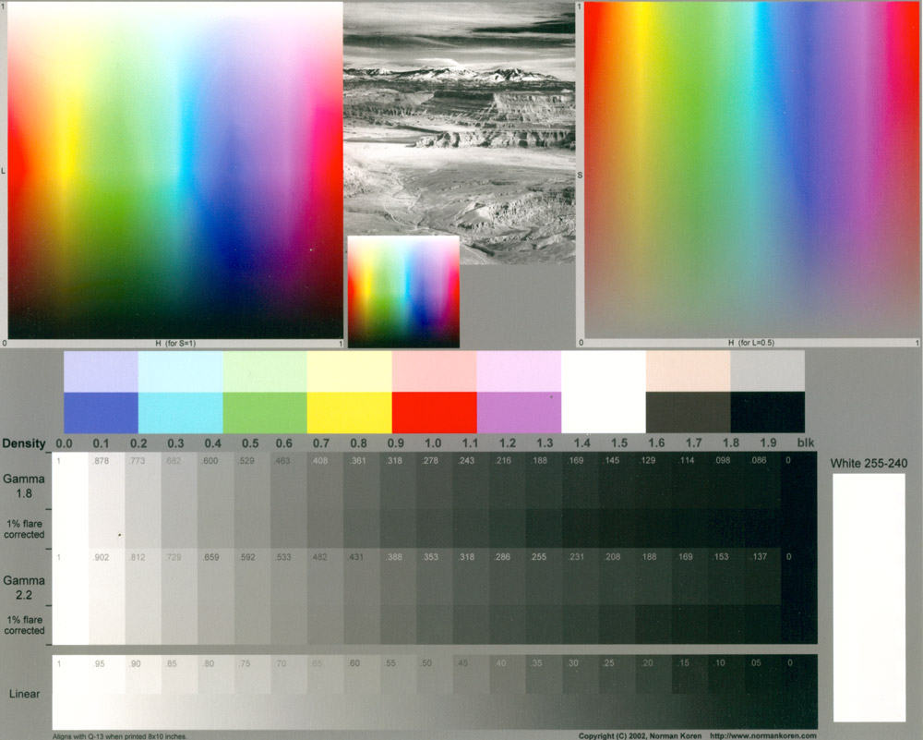Image resolution: width=923 pixels, height=740 pixels.
Task: Click the large hue-saturation chart labeled L=0.5
Action: [751, 170]
